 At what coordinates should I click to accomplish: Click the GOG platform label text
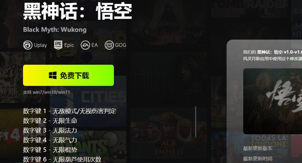coord(121,45)
